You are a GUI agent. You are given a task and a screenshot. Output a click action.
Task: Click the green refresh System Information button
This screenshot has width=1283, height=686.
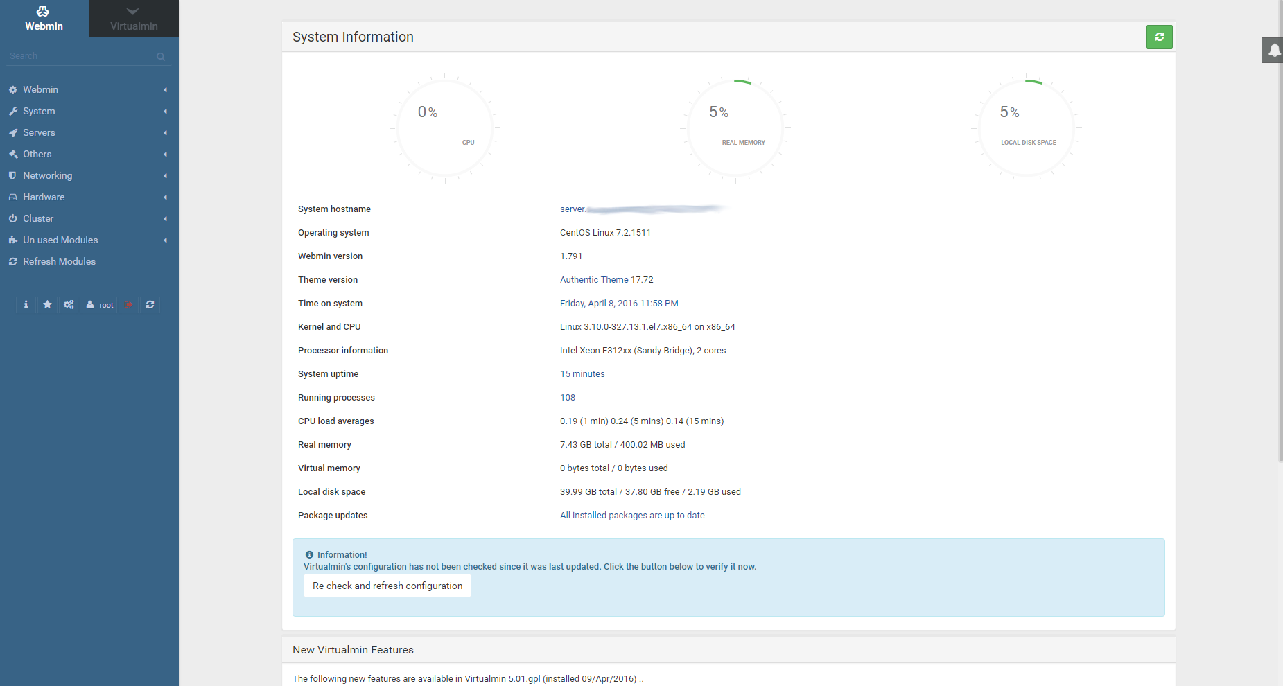(x=1159, y=37)
